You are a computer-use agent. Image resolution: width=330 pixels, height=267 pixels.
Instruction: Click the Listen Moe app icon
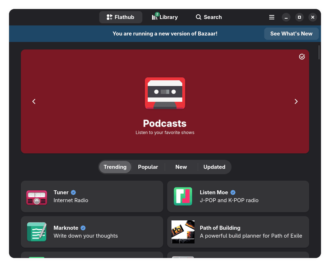click(x=183, y=196)
